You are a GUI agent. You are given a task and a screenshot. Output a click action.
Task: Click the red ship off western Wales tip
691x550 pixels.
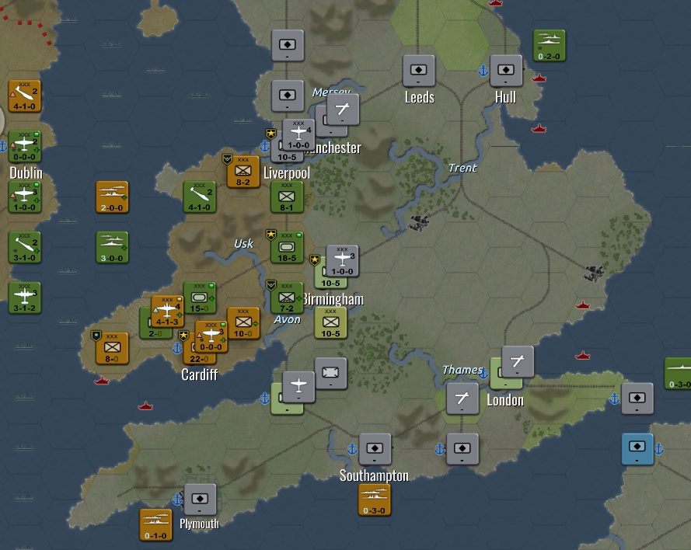(x=101, y=381)
